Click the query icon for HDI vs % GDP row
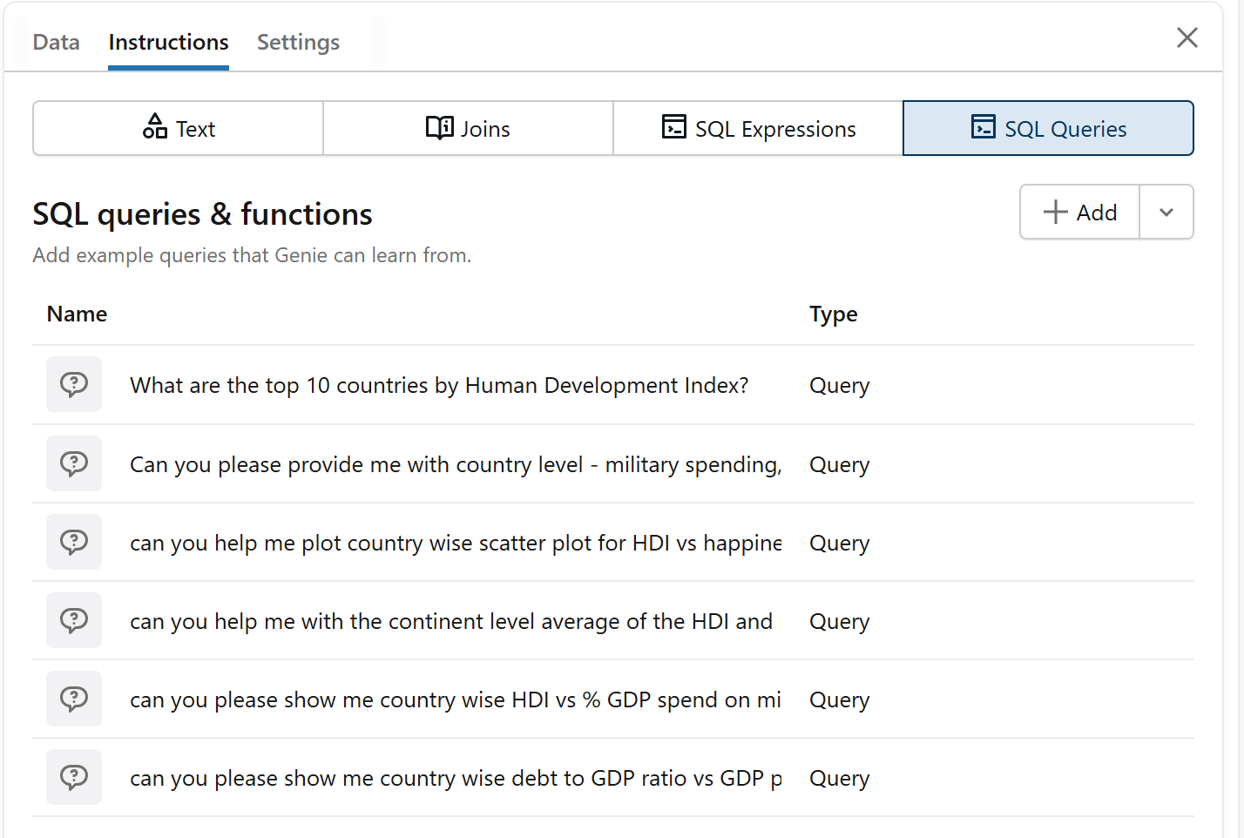 [74, 699]
